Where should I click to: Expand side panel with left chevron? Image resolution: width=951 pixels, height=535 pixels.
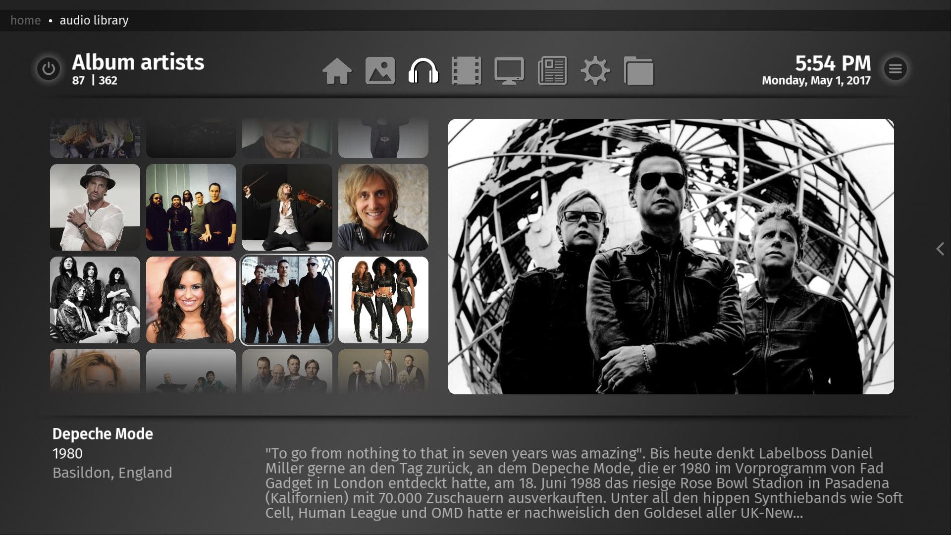pos(940,249)
